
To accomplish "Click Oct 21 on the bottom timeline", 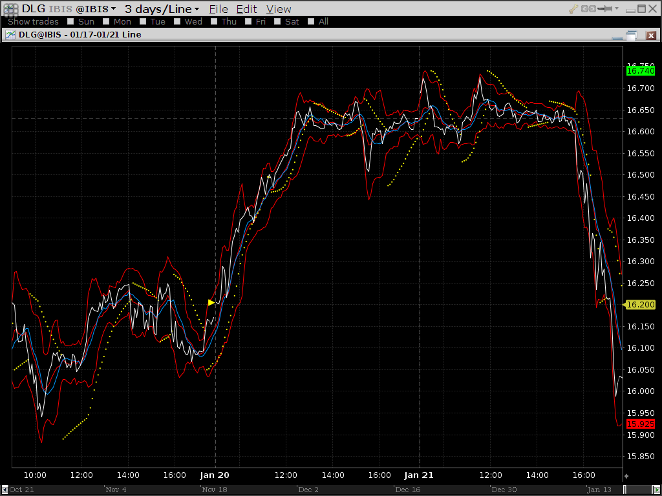I will coord(21,490).
